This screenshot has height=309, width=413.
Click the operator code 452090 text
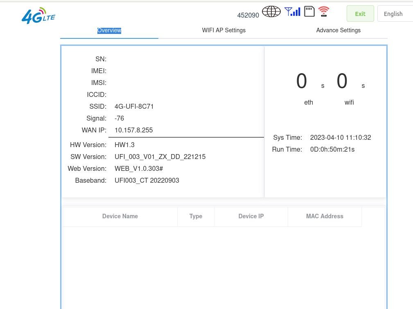(248, 15)
